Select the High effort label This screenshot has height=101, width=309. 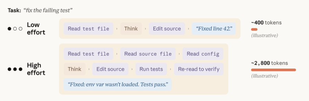click(x=36, y=69)
